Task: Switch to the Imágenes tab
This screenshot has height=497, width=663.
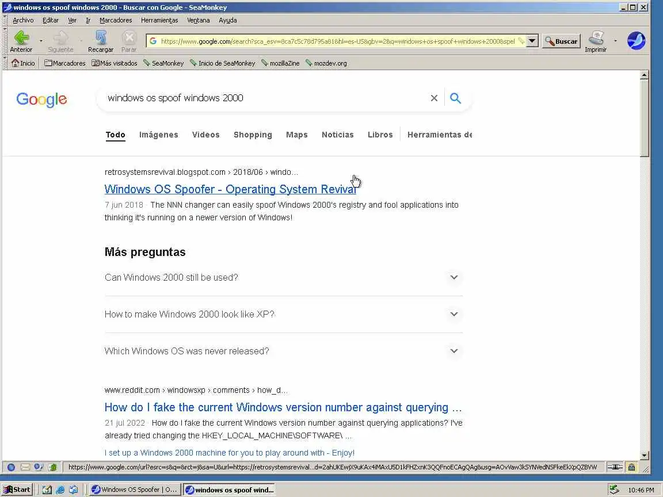Action: pos(159,135)
